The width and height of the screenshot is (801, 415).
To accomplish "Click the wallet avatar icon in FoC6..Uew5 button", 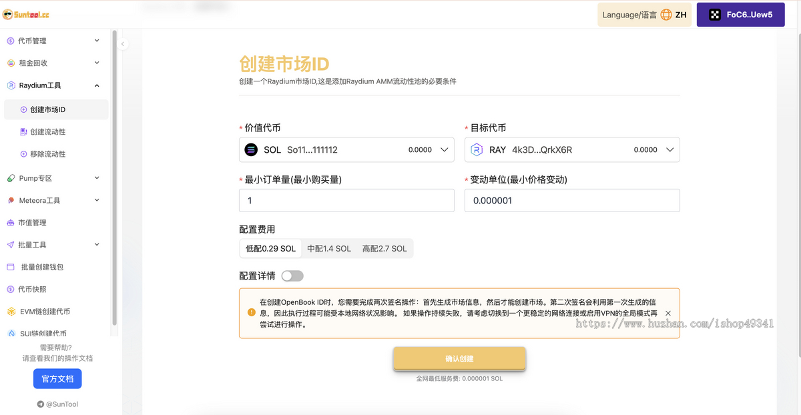I will click(x=715, y=15).
